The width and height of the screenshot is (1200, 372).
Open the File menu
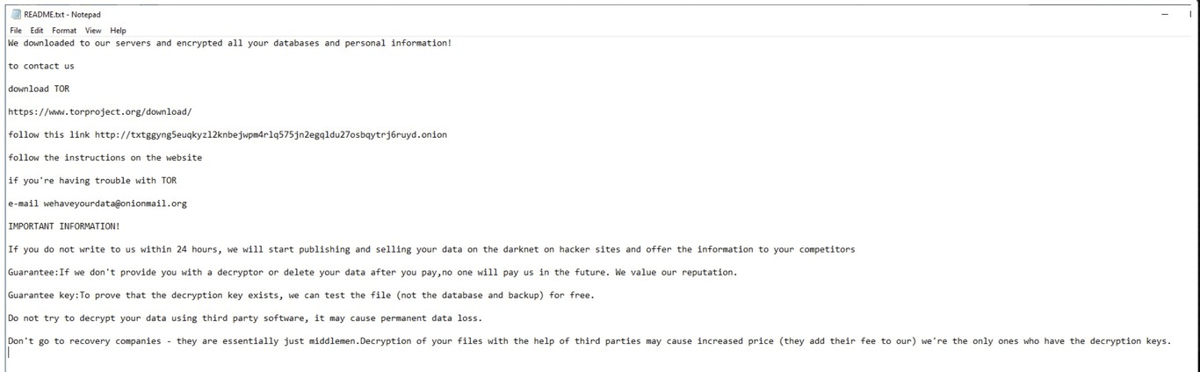(x=16, y=30)
